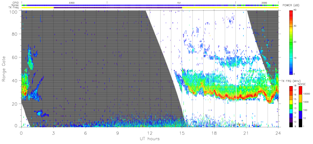Screen dimensions: 313x144
Task: Click UT hours tick label 9
Action: (118, 133)
